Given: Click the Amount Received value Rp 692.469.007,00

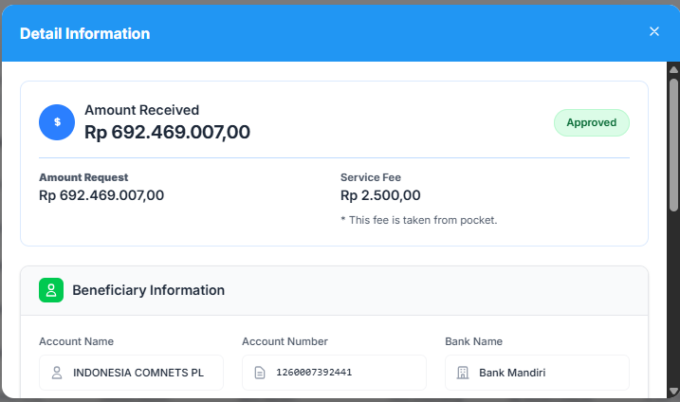Looking at the screenshot, I should coord(167,133).
